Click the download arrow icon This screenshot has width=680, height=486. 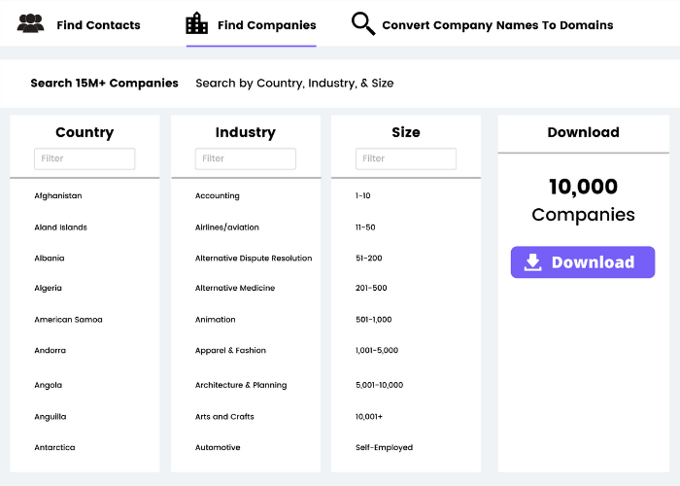tap(532, 262)
